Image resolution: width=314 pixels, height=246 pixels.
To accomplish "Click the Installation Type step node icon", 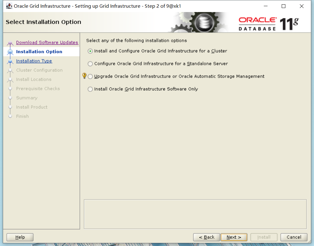I will pyautogui.click(x=10, y=61).
